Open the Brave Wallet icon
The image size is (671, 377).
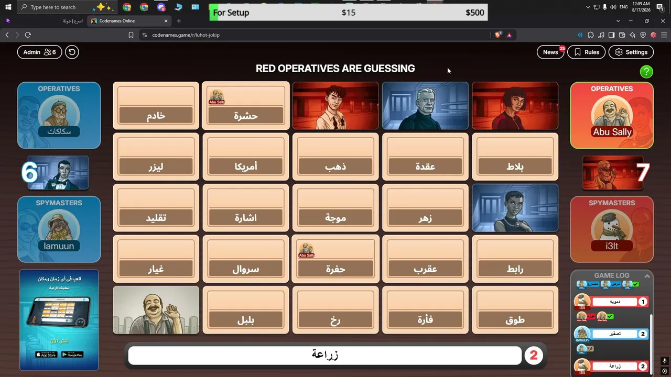(622, 35)
